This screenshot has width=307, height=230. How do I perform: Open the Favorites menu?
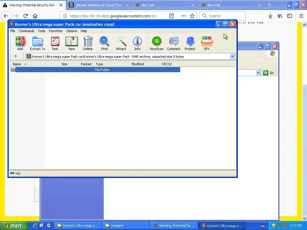click(55, 31)
